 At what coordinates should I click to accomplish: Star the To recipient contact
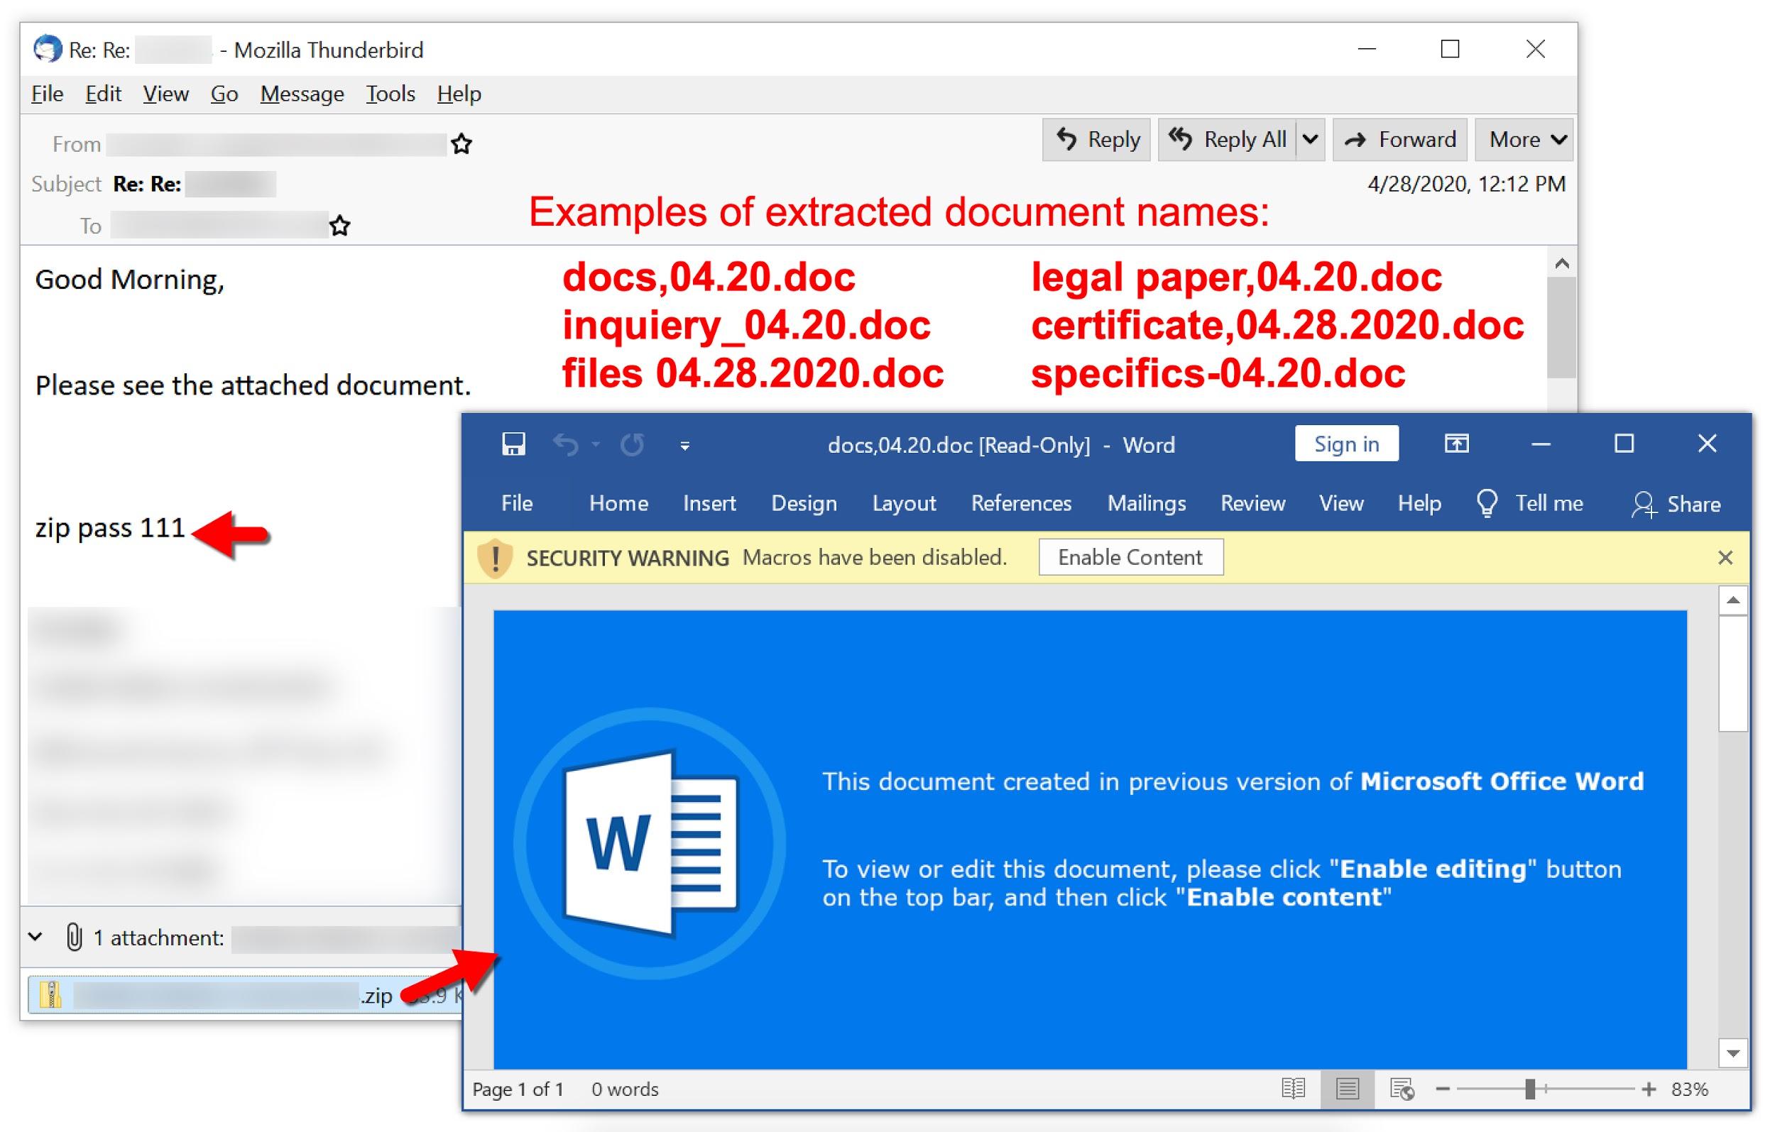[x=339, y=226]
